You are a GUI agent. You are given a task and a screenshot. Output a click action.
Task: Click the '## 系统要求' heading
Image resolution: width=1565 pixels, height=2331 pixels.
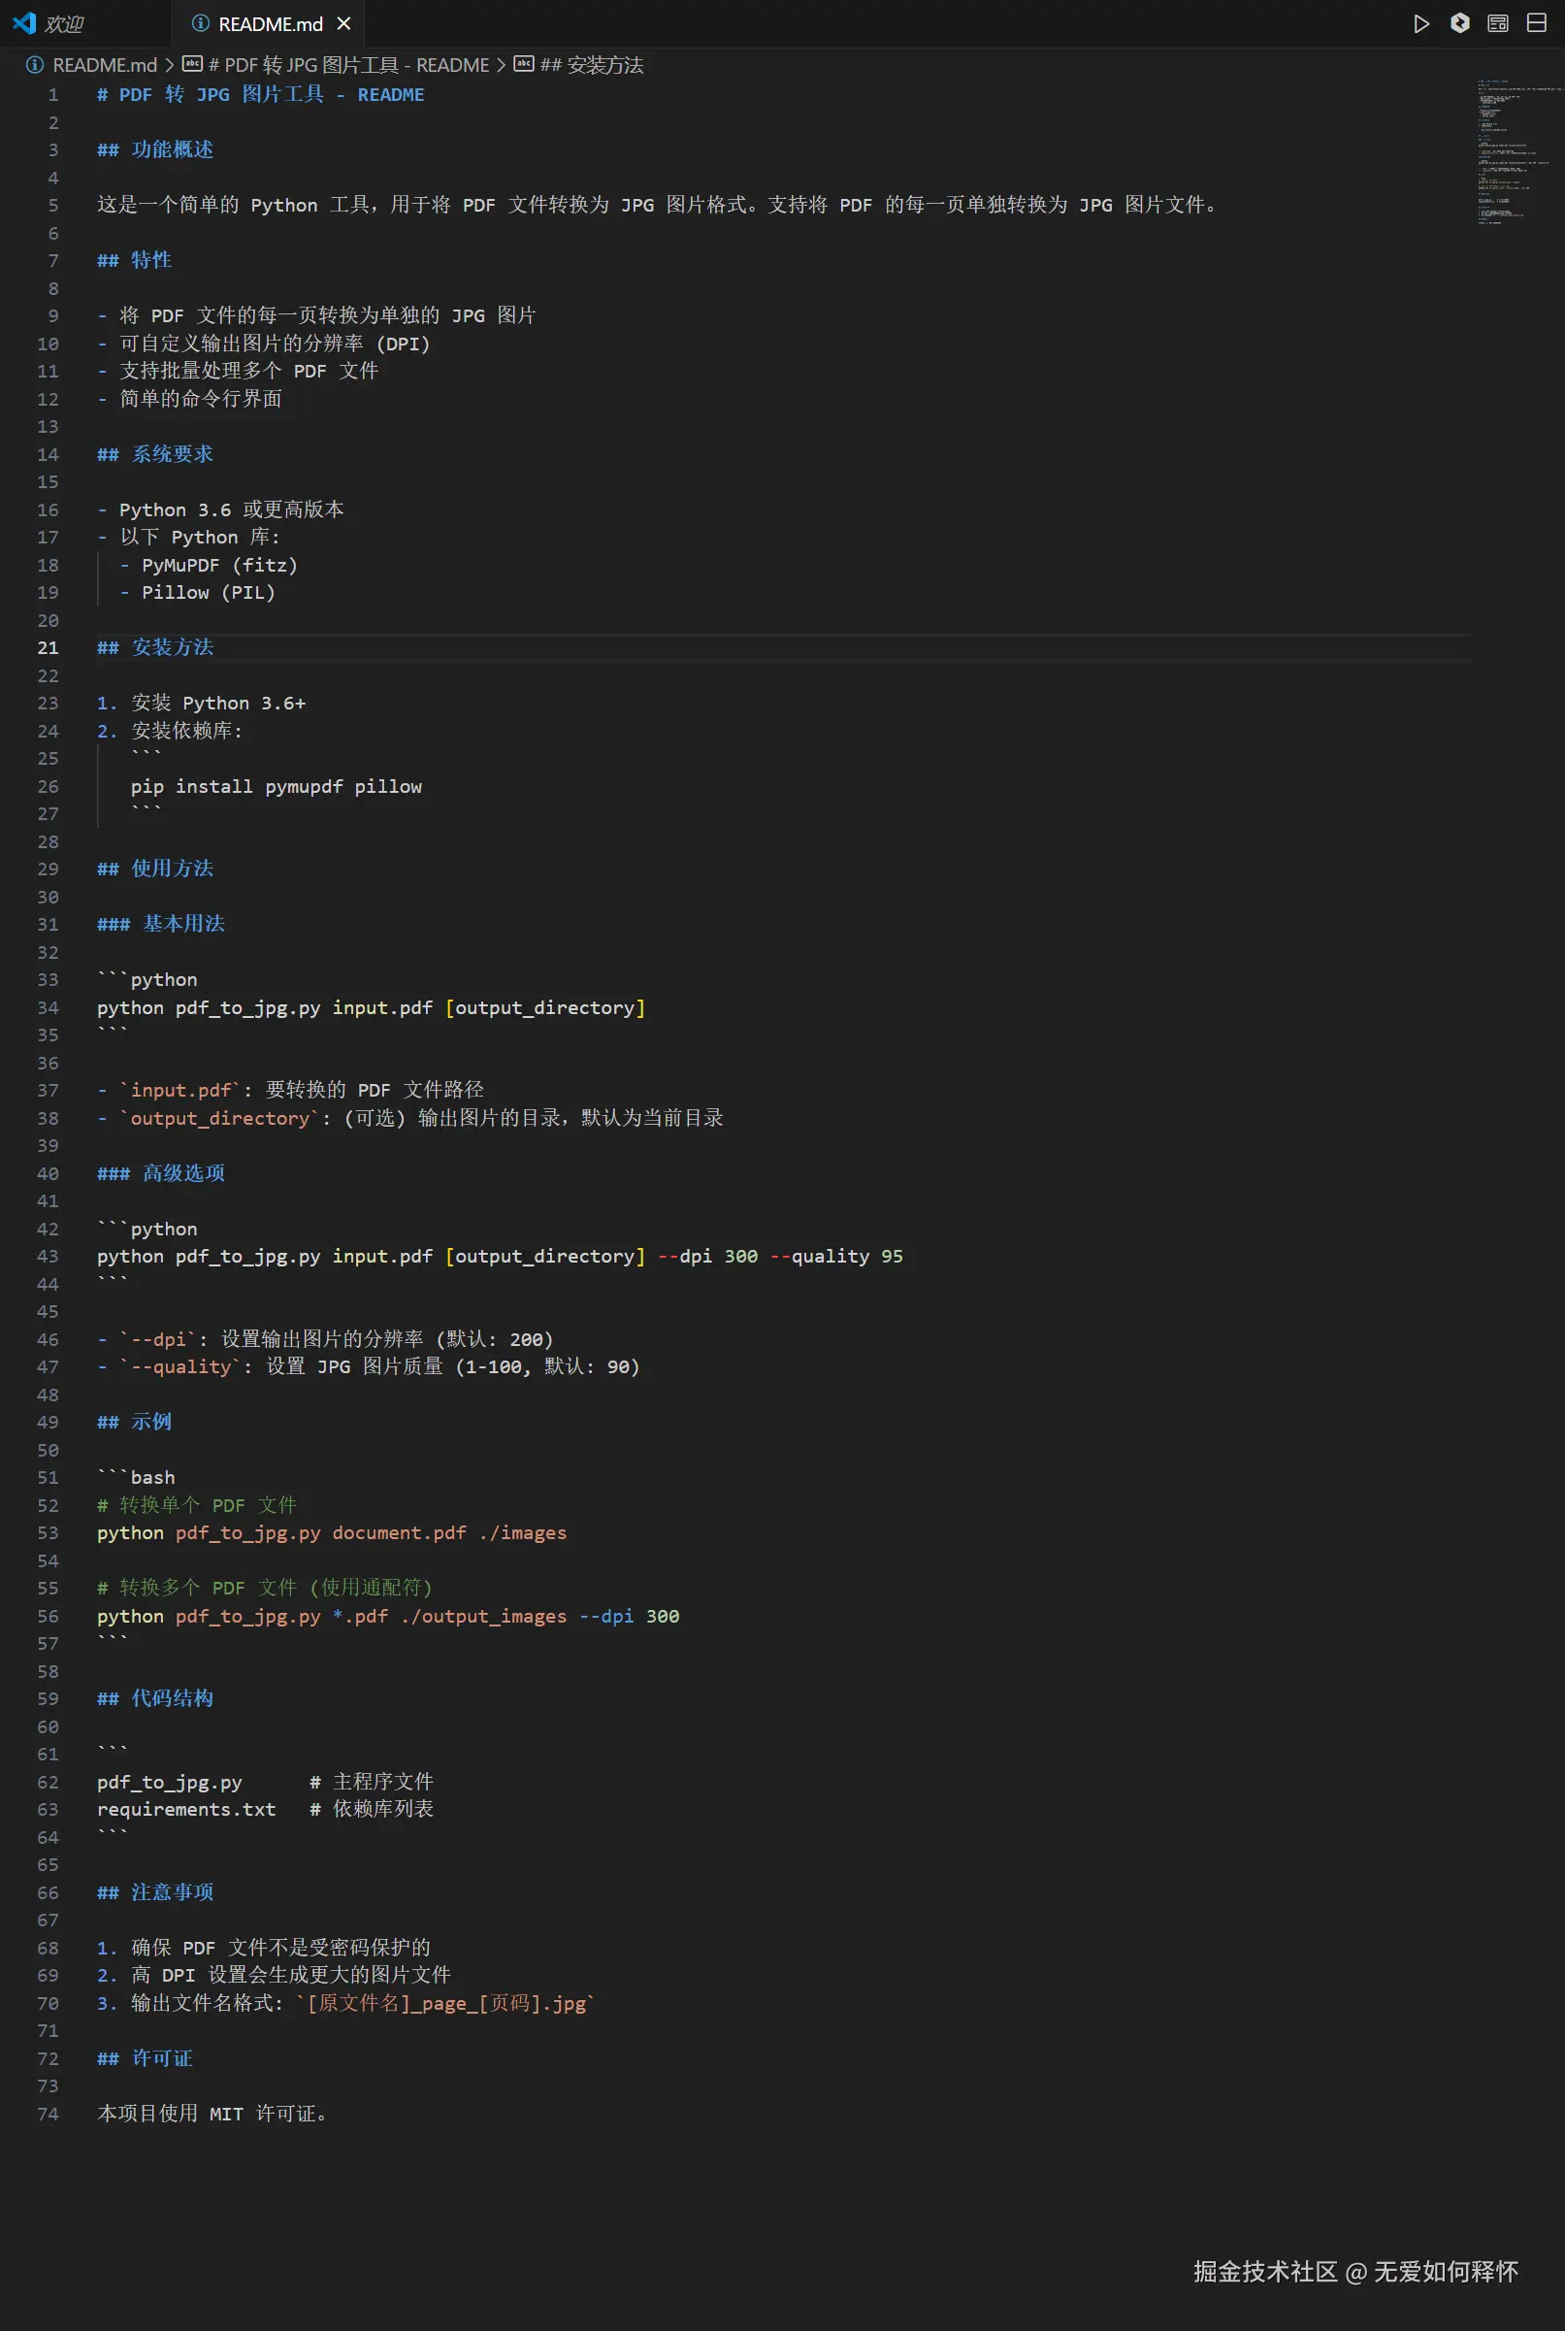click(x=154, y=454)
